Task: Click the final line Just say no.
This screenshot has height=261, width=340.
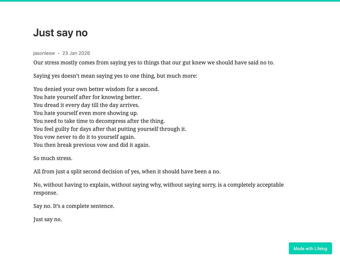Action: (x=48, y=219)
